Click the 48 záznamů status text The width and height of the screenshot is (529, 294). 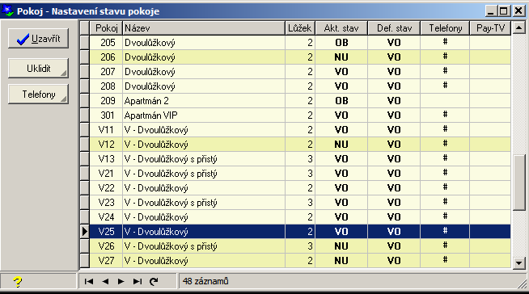[x=205, y=281]
